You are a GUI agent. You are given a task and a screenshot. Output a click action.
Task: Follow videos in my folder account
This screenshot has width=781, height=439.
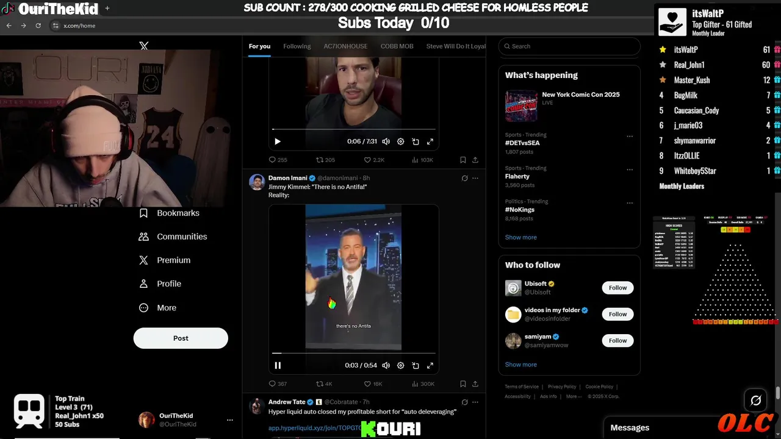617,314
